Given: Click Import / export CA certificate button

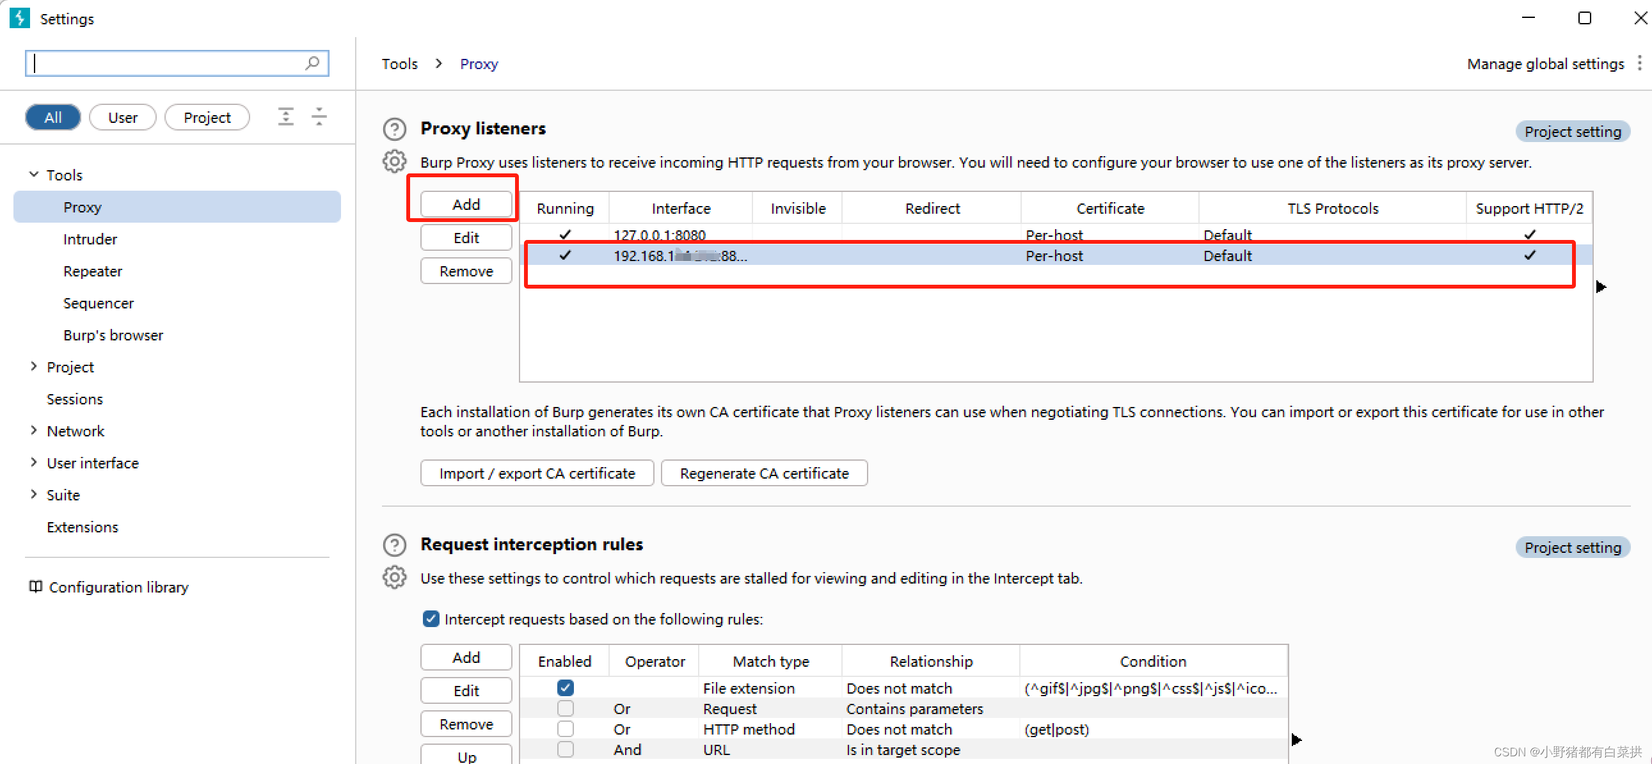Looking at the screenshot, I should 537,474.
